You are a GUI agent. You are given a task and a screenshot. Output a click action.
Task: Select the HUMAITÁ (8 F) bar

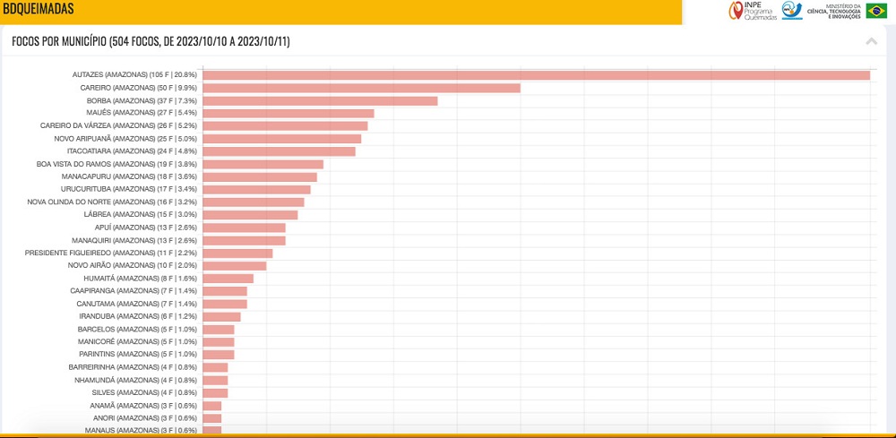tap(228, 278)
